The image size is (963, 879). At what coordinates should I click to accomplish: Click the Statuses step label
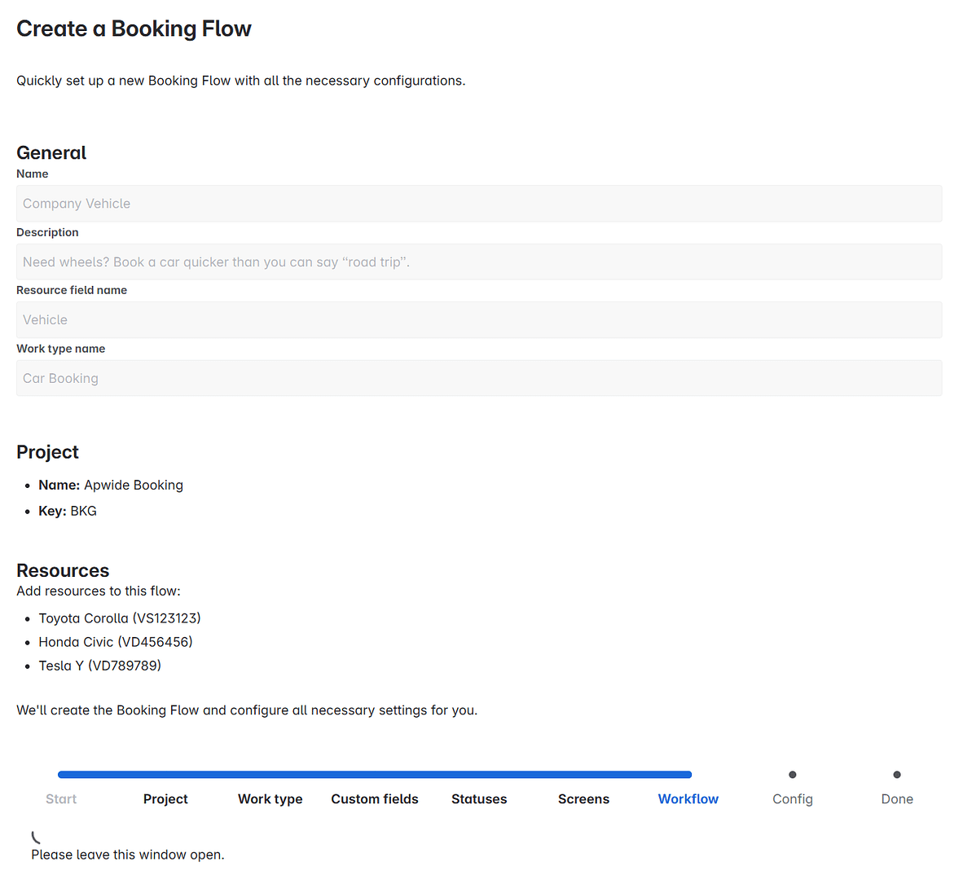(478, 799)
